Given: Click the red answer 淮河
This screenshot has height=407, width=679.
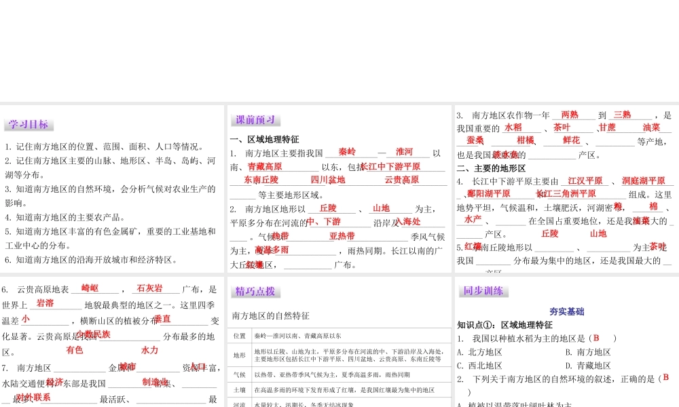Looking at the screenshot, I should pyautogui.click(x=405, y=152).
